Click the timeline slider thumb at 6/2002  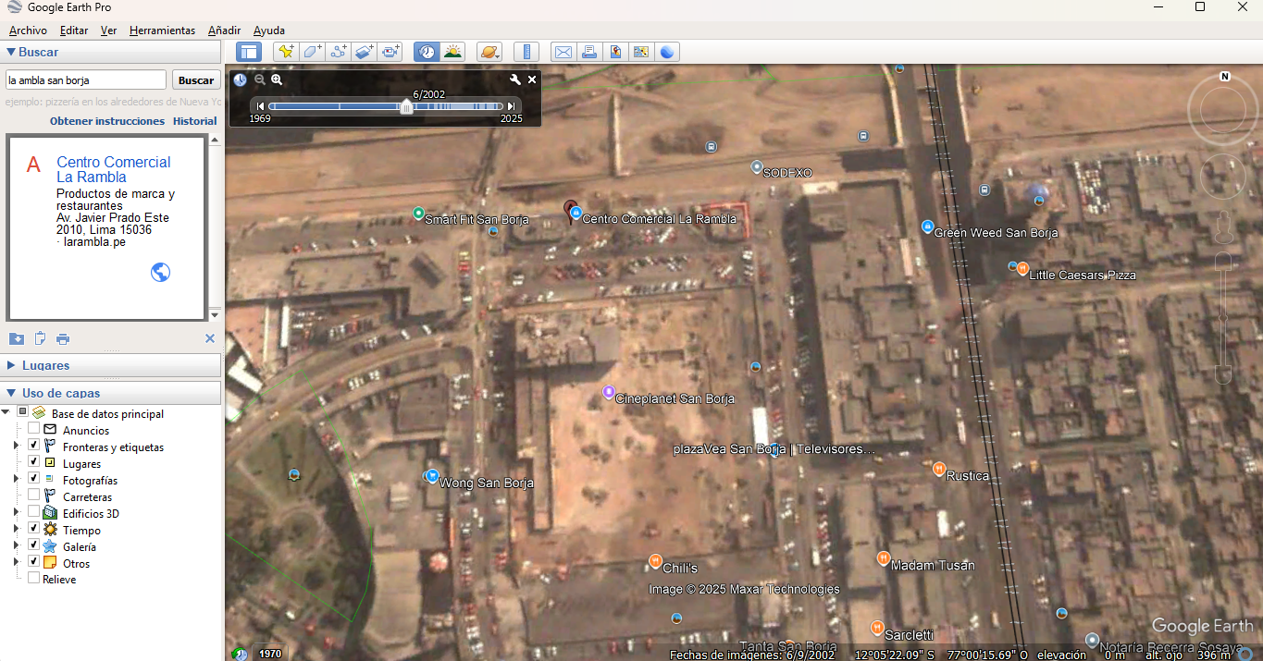pyautogui.click(x=406, y=106)
